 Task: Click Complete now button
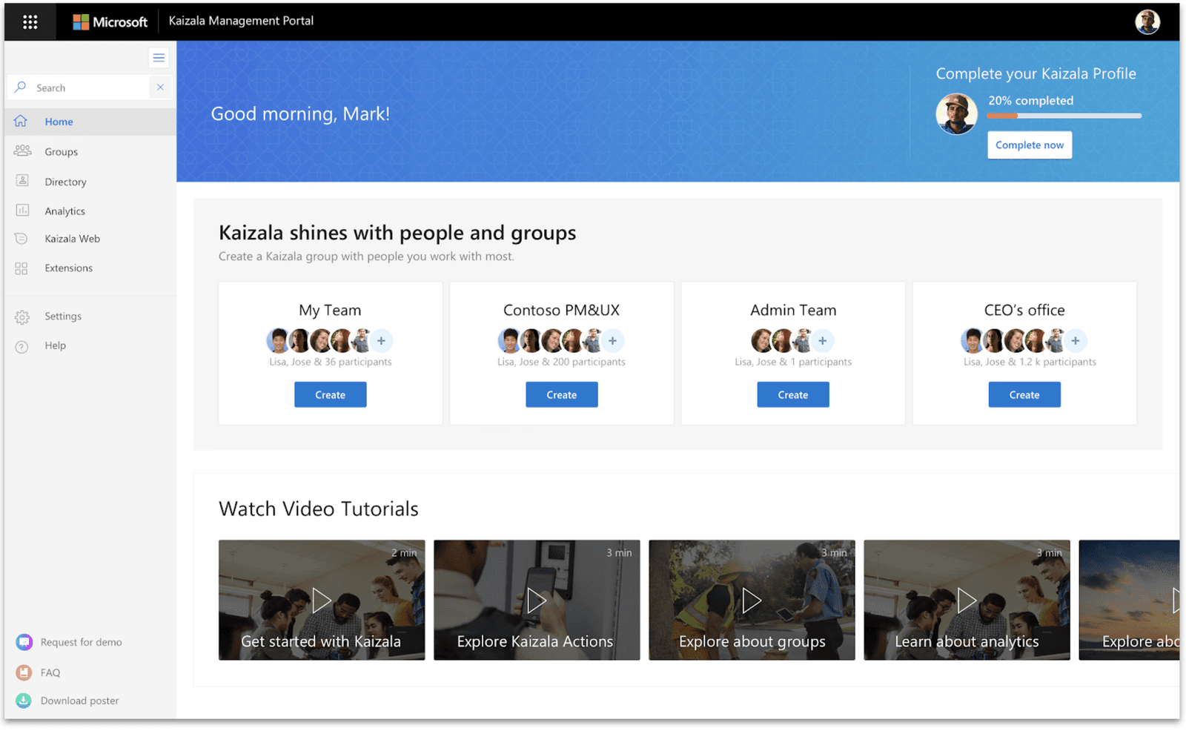coord(1029,145)
